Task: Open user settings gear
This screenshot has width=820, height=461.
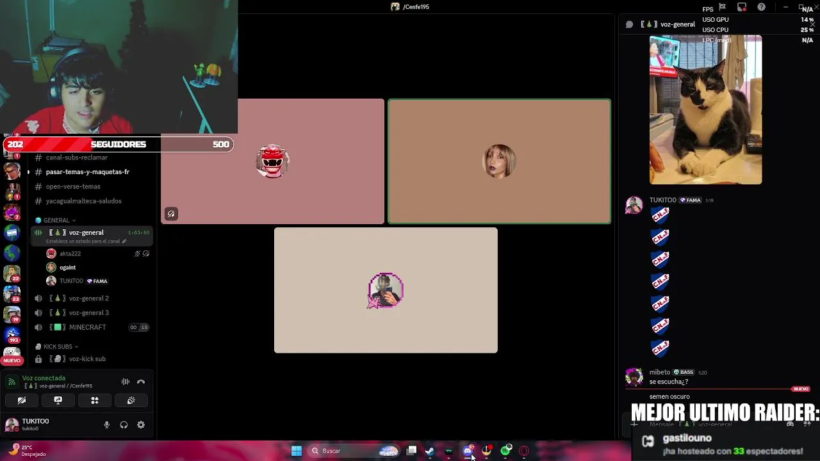Action: 141,425
